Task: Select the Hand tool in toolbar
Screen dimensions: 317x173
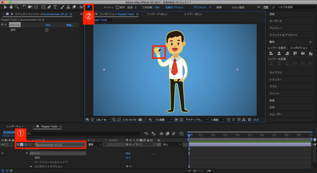Action: coord(11,7)
